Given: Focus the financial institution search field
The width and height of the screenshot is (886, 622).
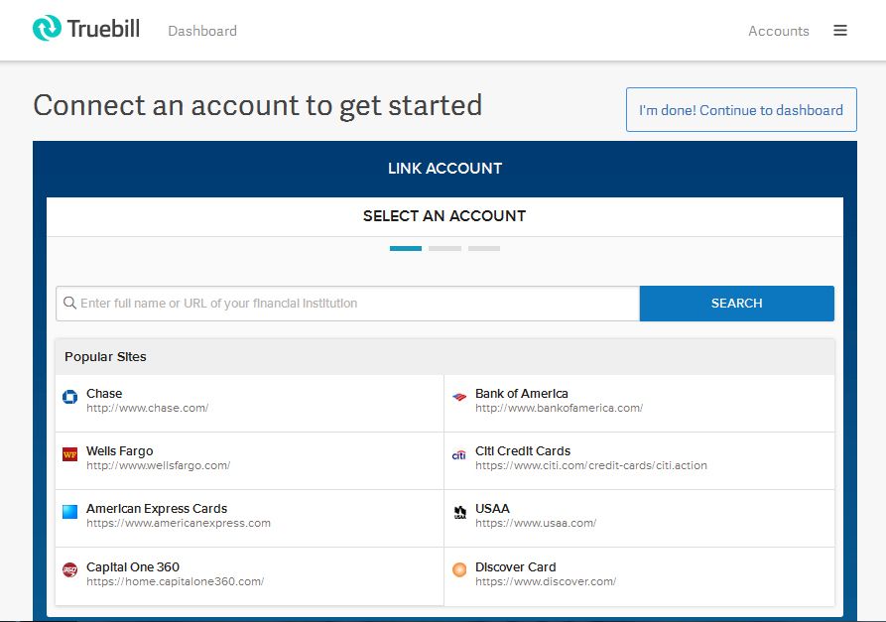Looking at the screenshot, I should click(348, 304).
